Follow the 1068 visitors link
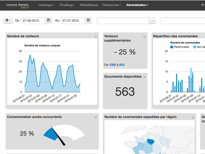 (x=112, y=65)
